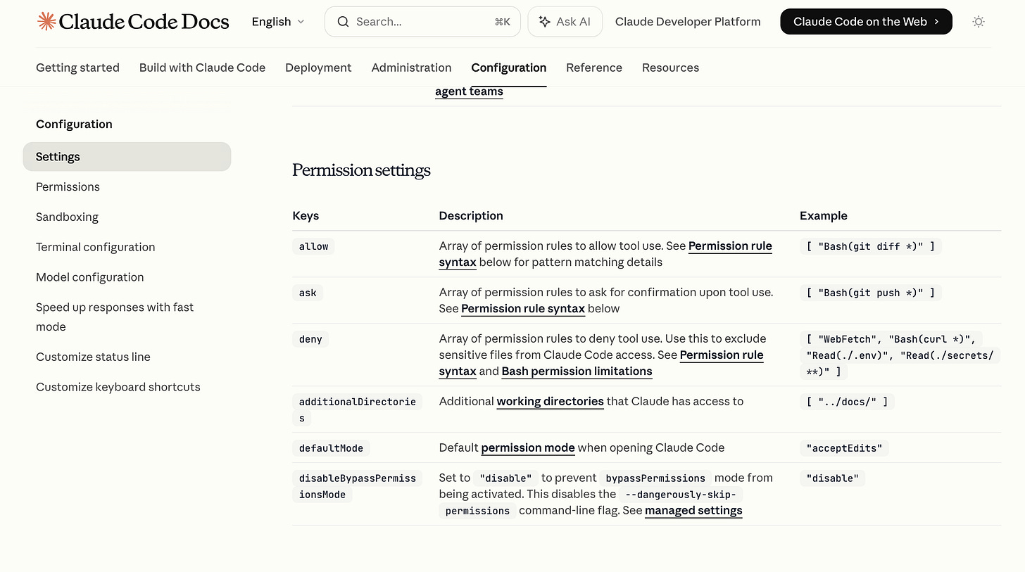The image size is (1025, 572).
Task: Visit Claude Developer Platform
Action: coord(687,21)
